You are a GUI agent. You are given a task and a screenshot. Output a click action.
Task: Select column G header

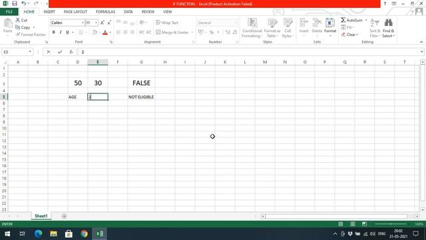[141, 62]
